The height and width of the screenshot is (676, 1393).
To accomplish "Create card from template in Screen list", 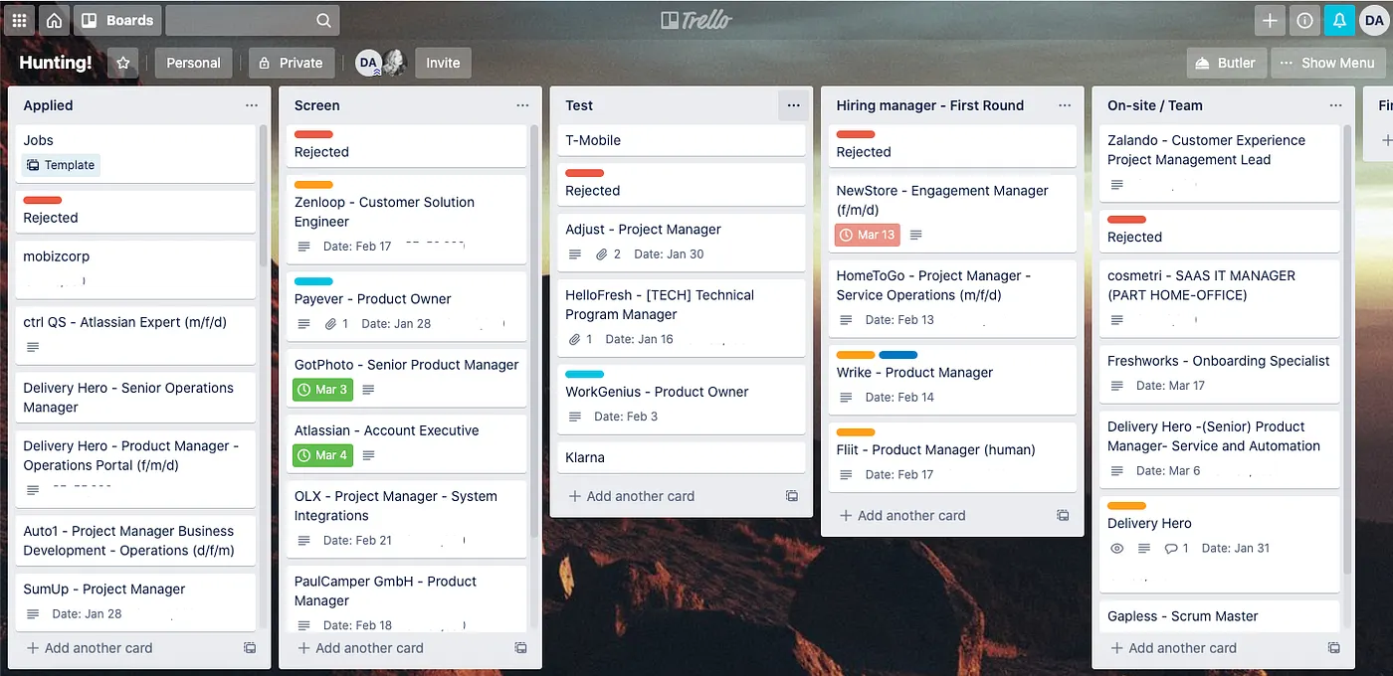I will point(520,648).
